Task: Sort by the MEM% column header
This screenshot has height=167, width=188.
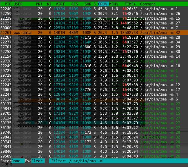Action: click(x=113, y=4)
